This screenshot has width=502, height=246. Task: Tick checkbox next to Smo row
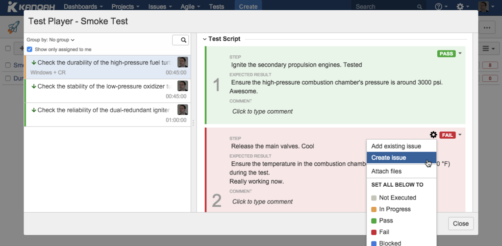tap(8, 65)
